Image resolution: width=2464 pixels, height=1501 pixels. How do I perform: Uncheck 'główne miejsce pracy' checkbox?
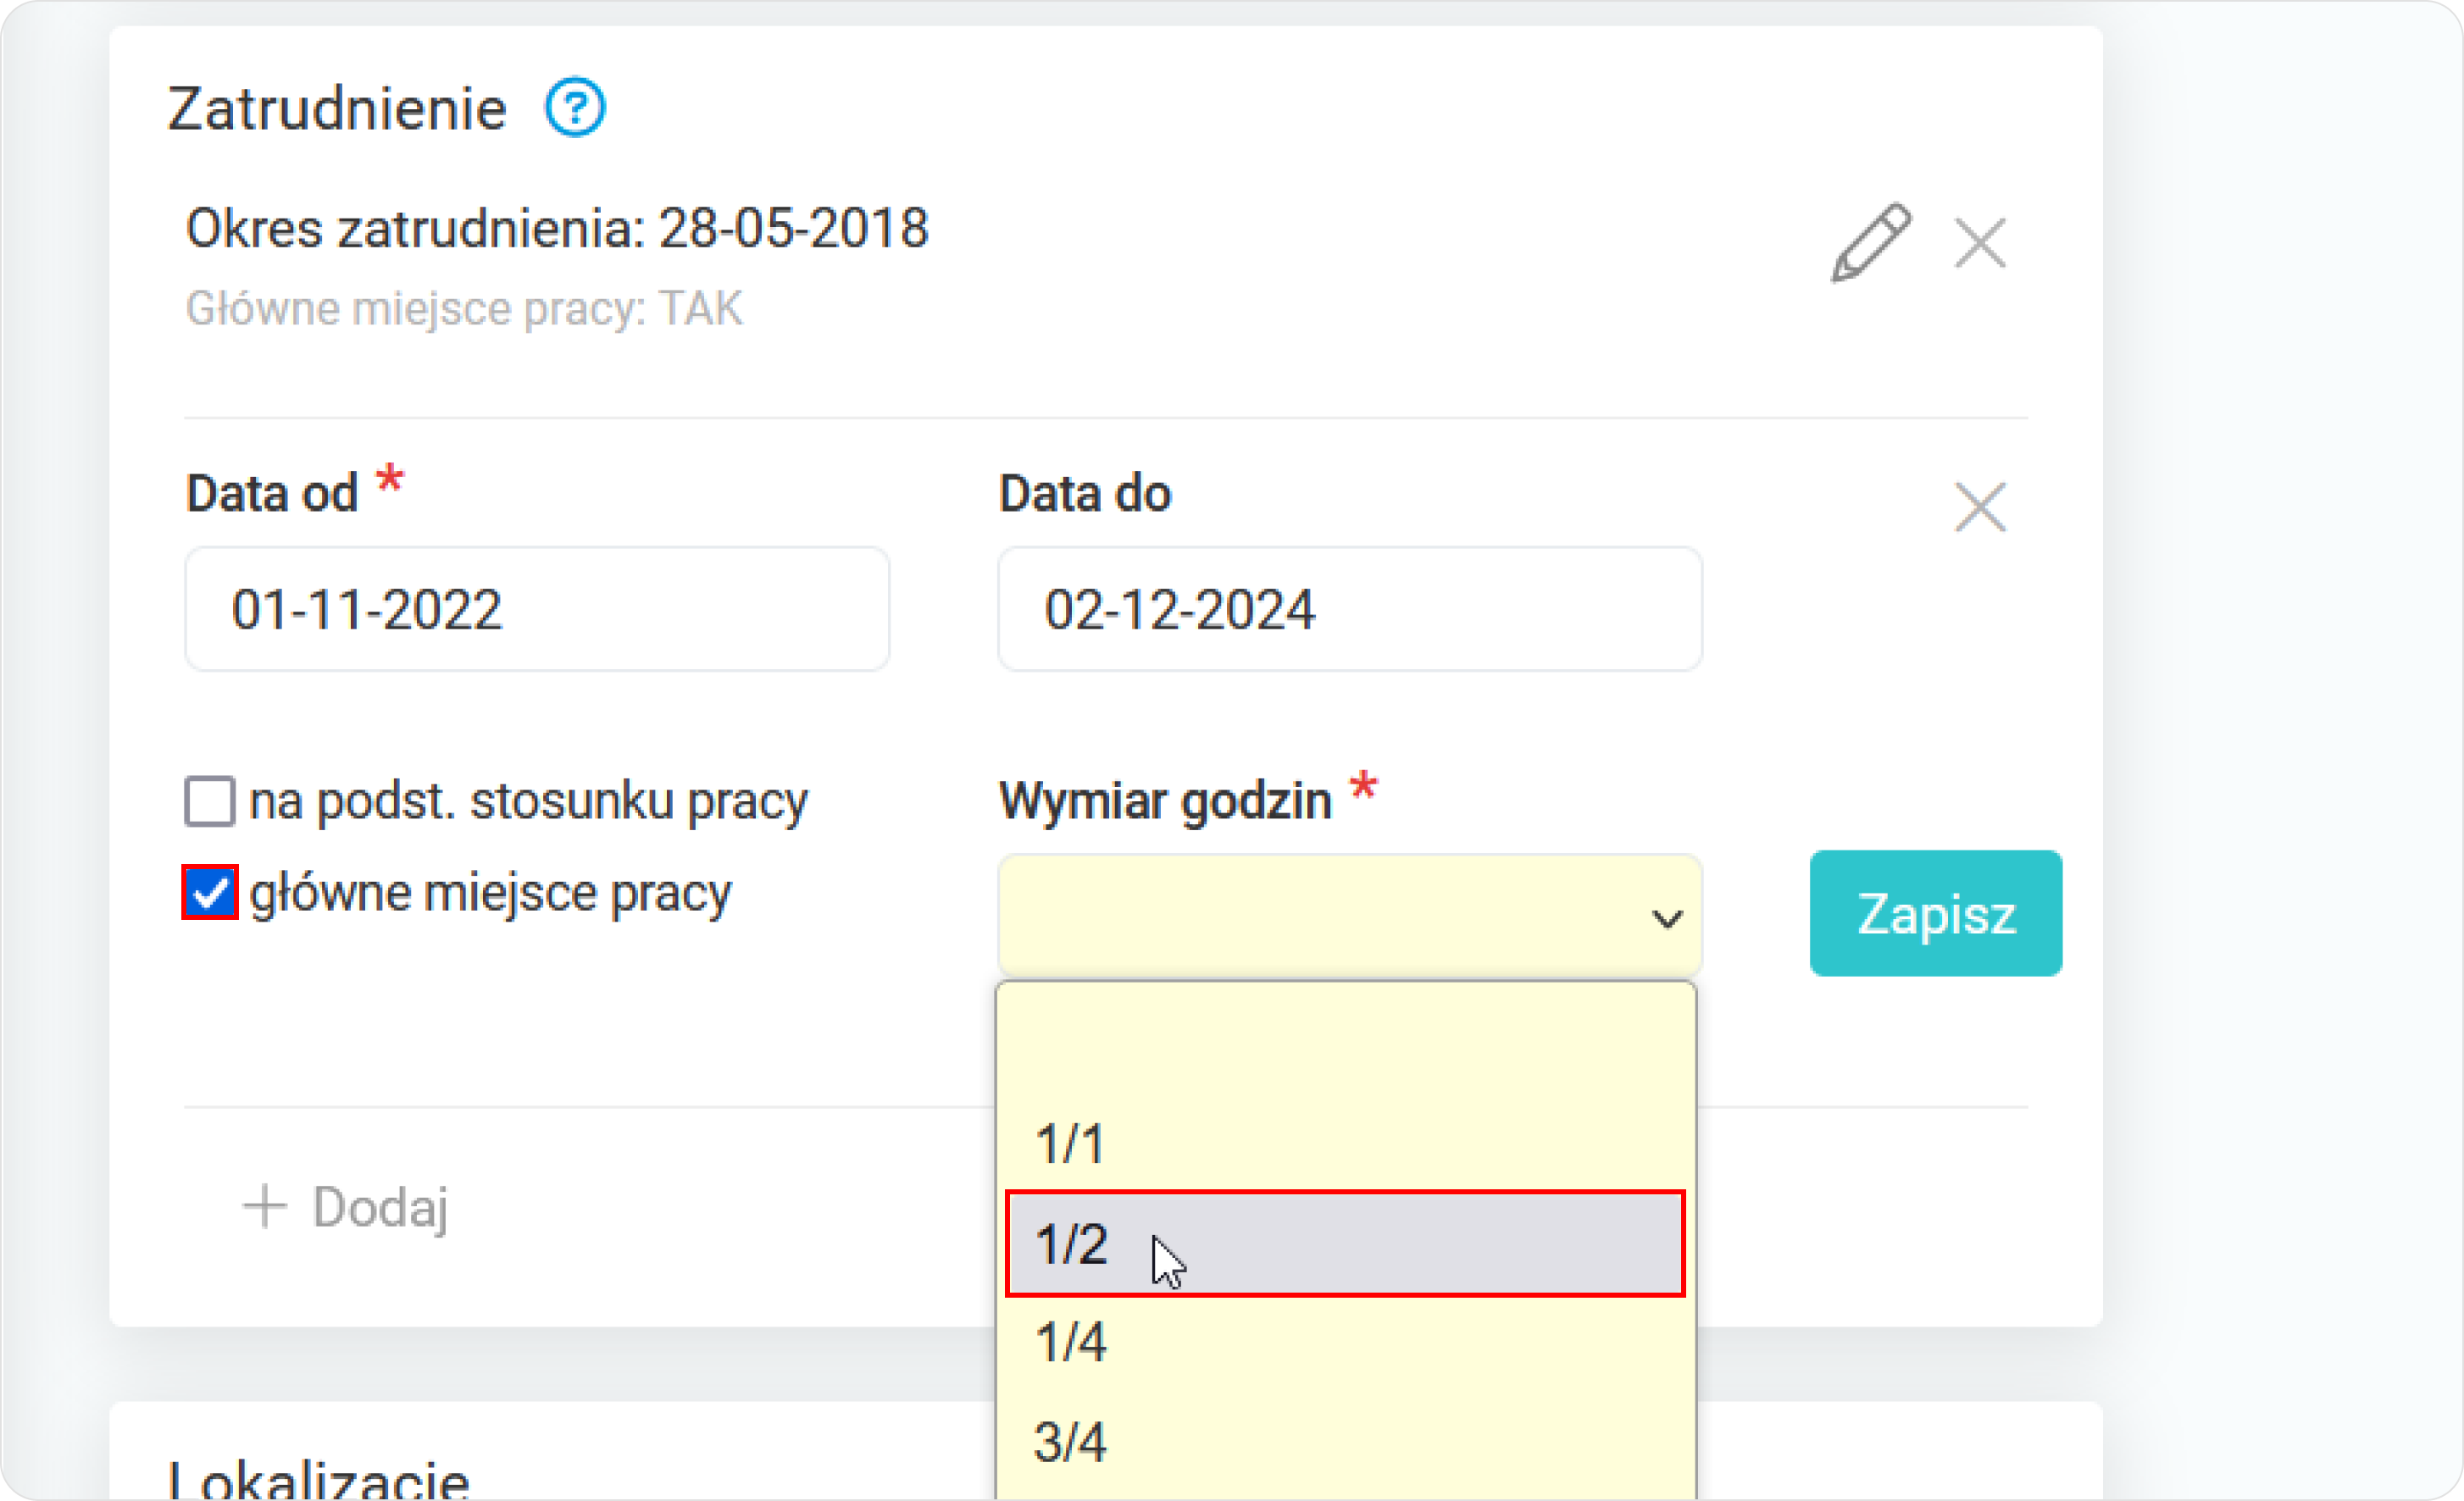[210, 892]
